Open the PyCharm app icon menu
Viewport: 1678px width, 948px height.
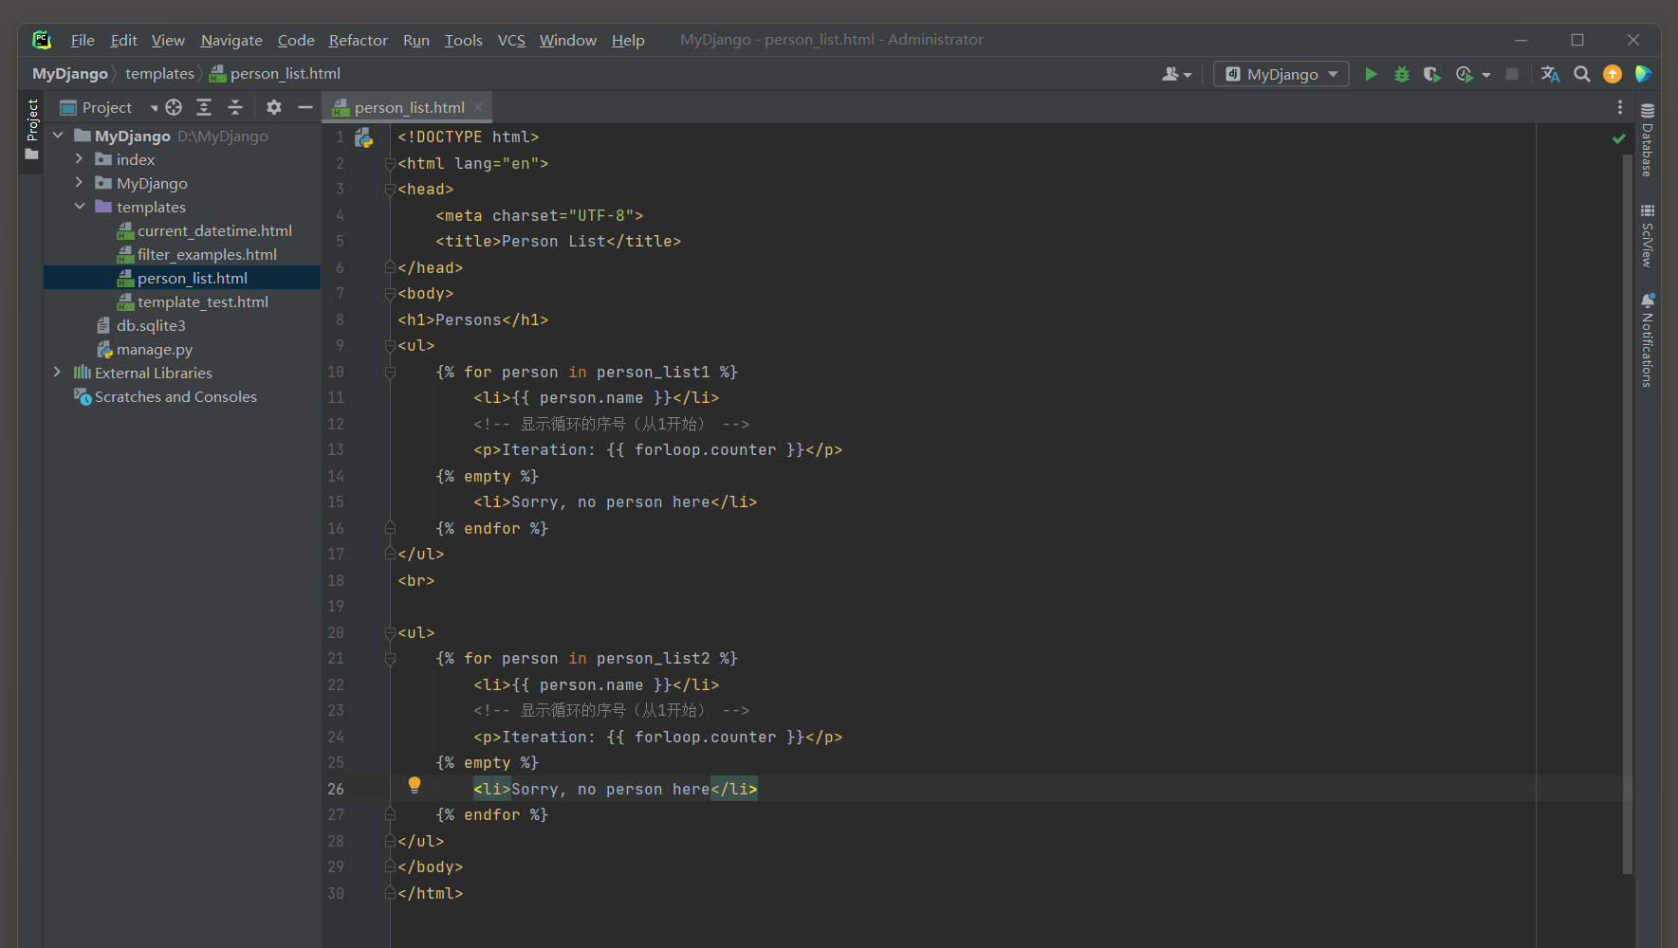tap(41, 40)
